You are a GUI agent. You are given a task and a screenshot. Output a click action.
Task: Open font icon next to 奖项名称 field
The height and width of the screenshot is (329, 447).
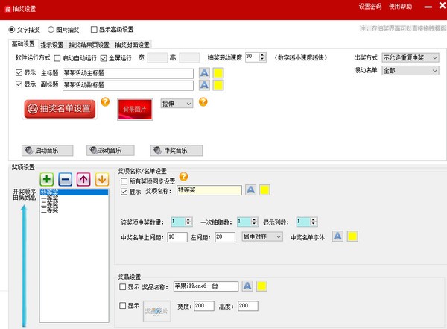pyautogui.click(x=251, y=190)
